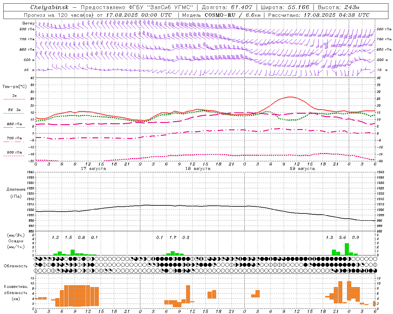Click the precipitation value "3.6"
The image size is (393, 314).
tap(342, 237)
